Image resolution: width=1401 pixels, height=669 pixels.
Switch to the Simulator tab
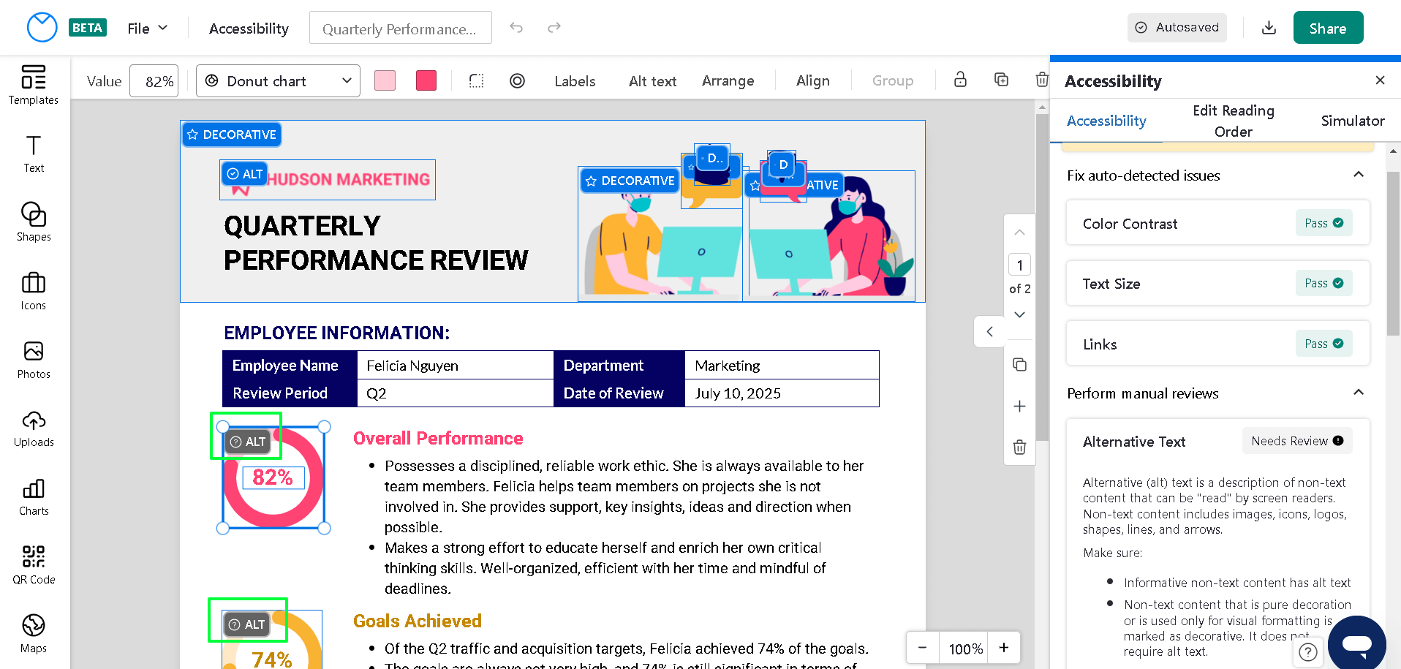tap(1352, 121)
